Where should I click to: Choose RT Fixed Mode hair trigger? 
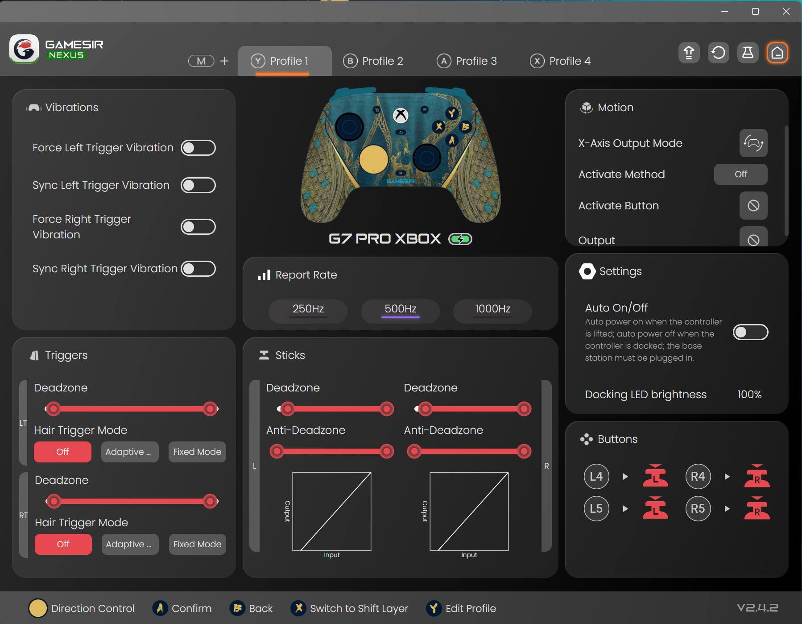tap(197, 544)
